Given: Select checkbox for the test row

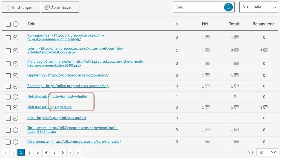Looking at the screenshot, I should (x=8, y=118).
